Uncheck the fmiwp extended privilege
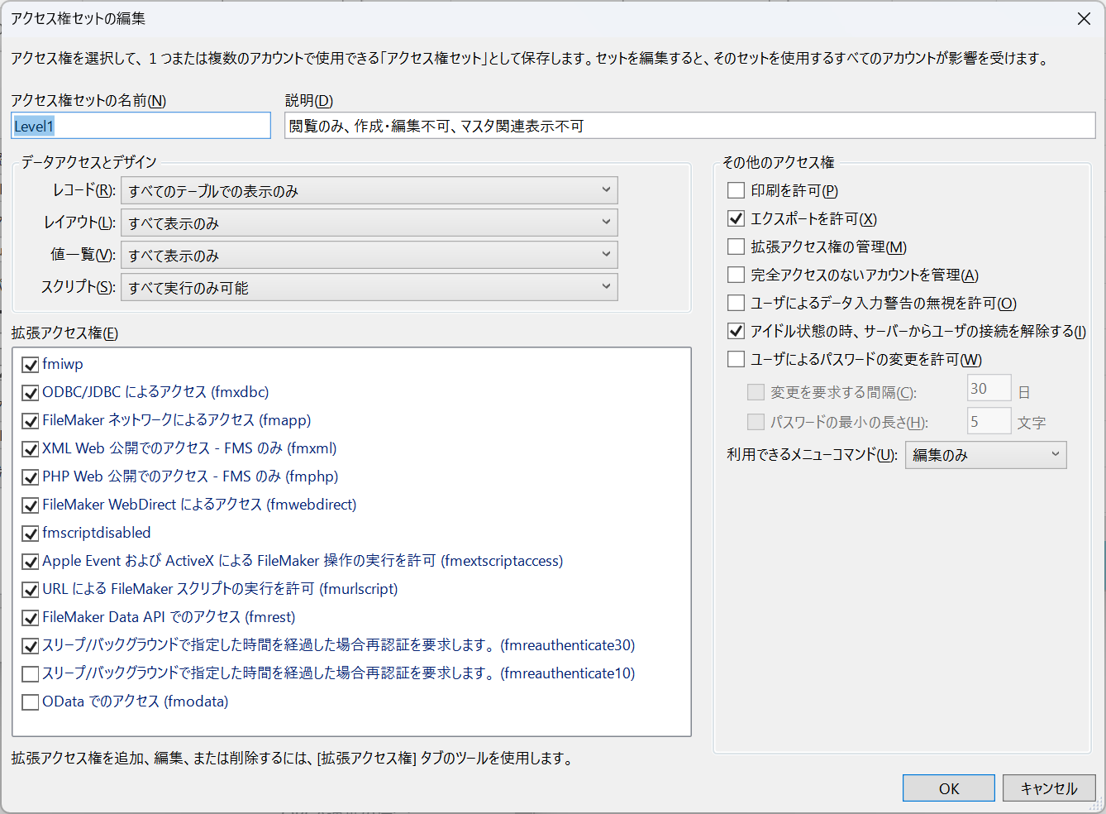 [31, 365]
